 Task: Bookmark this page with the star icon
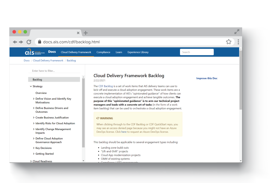[229, 42]
